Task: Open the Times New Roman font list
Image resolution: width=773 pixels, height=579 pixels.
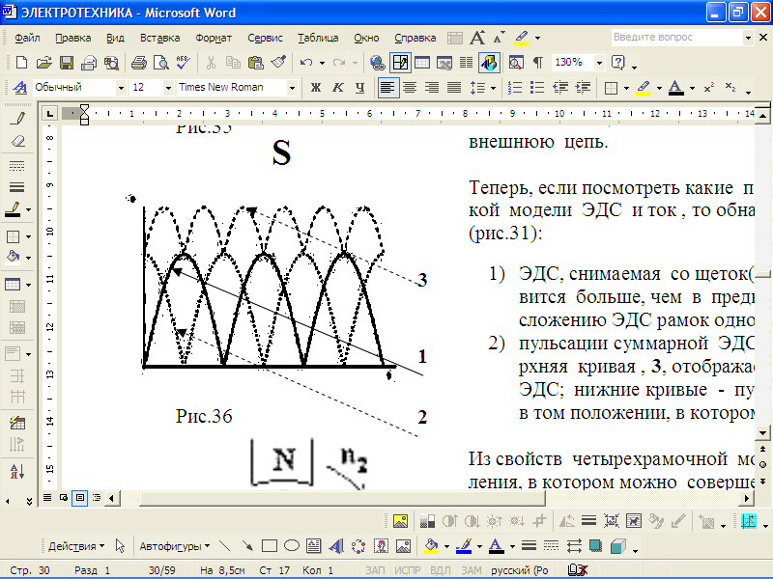Action: pyautogui.click(x=292, y=88)
